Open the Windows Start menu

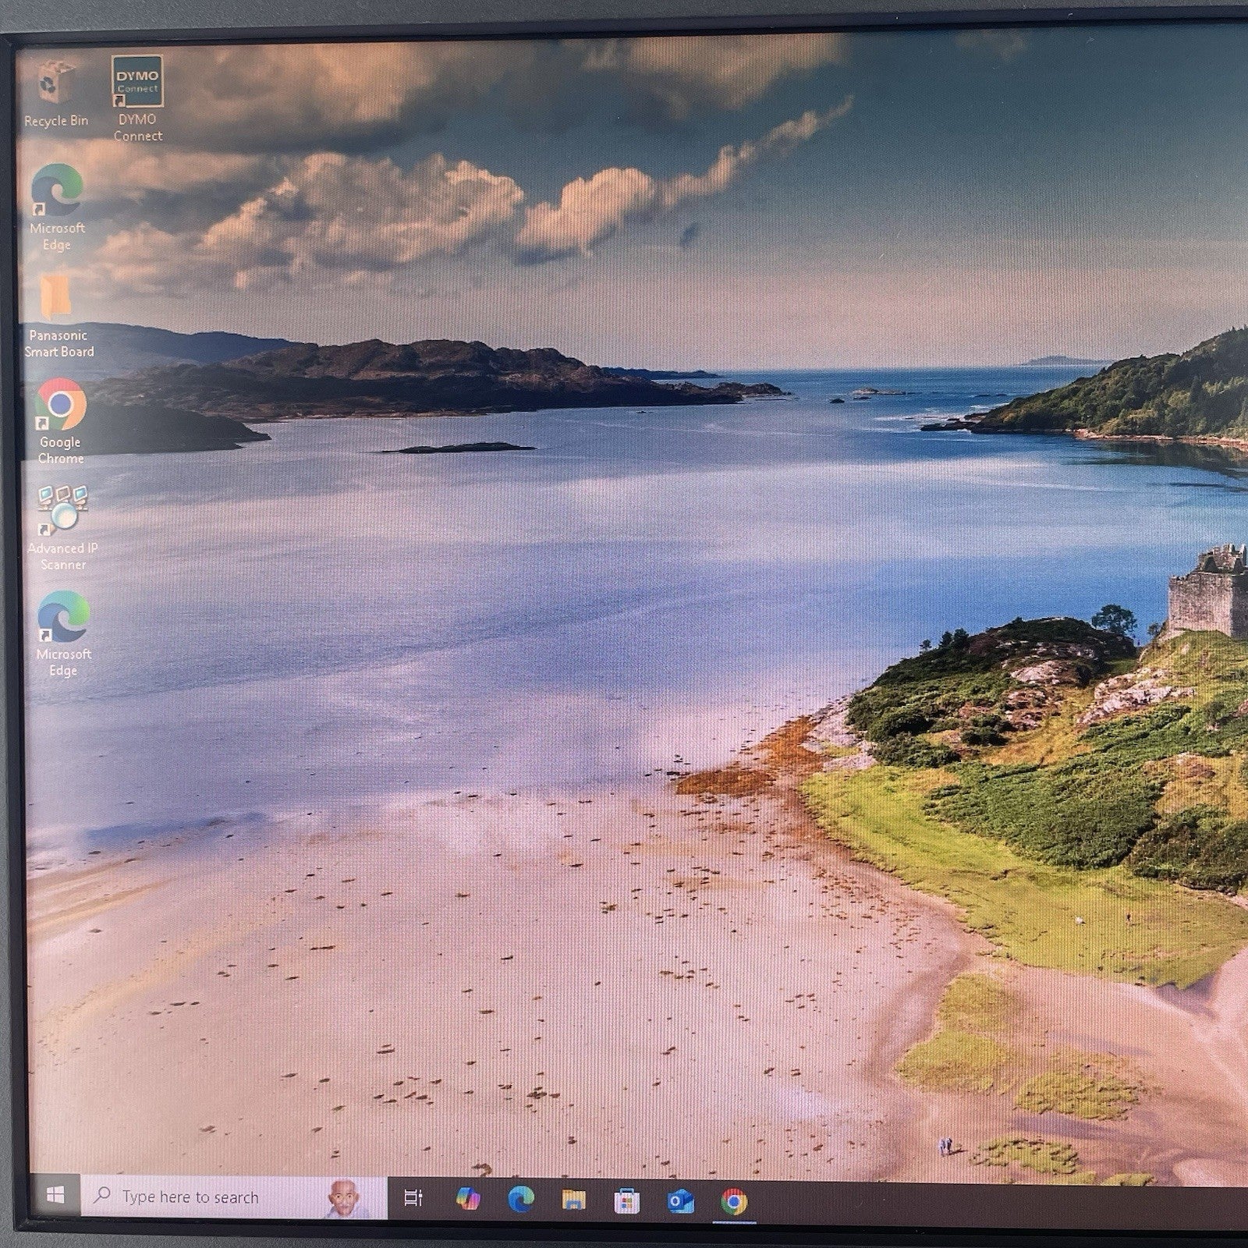click(55, 1196)
